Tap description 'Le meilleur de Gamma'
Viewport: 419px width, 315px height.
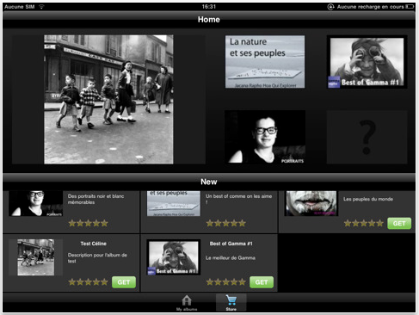pyautogui.click(x=231, y=258)
